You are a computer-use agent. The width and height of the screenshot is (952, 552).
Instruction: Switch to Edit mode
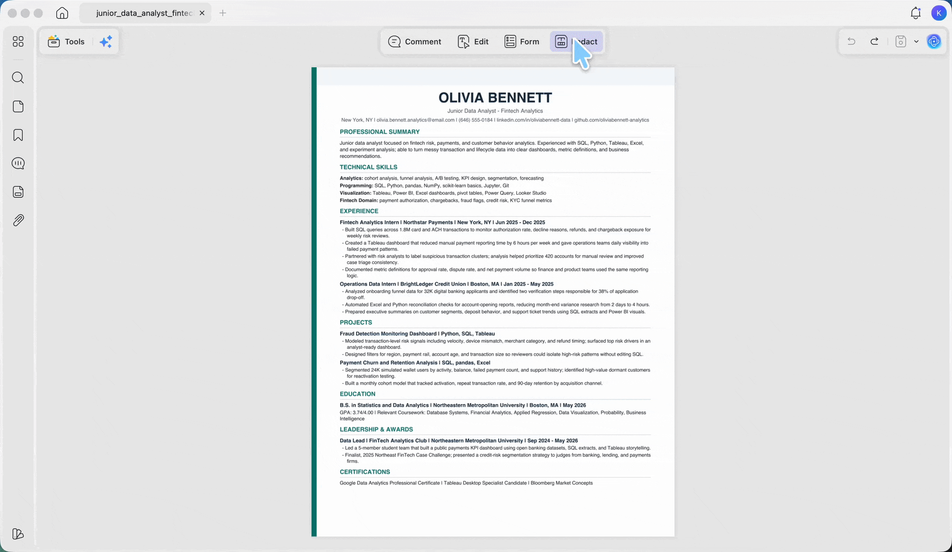tap(473, 41)
